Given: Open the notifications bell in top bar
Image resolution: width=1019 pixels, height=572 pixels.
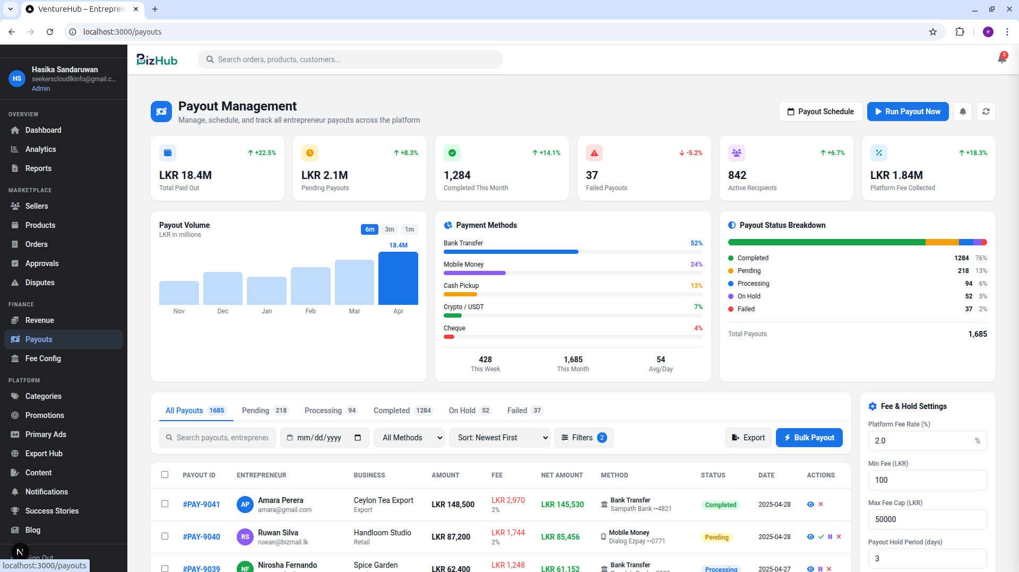Looking at the screenshot, I should point(1002,59).
